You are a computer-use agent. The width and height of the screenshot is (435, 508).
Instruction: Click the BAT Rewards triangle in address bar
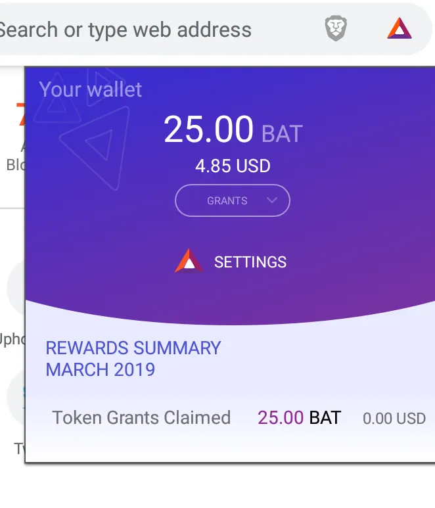coord(400,28)
